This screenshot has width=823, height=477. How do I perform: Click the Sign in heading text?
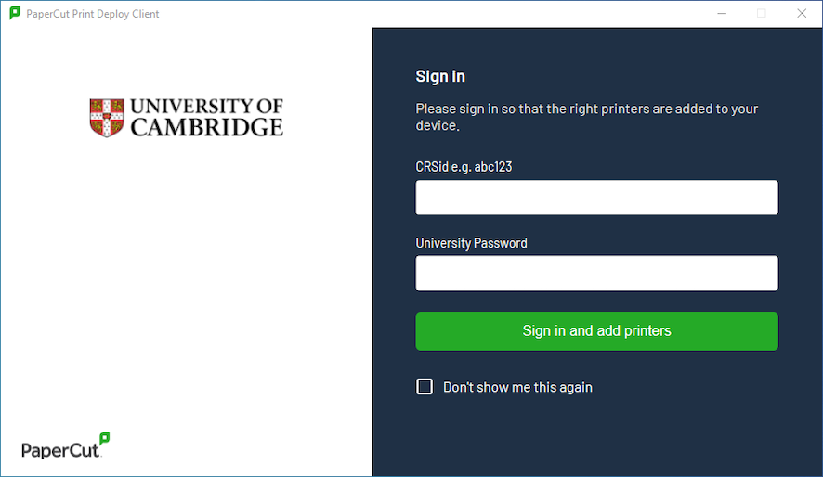[440, 76]
